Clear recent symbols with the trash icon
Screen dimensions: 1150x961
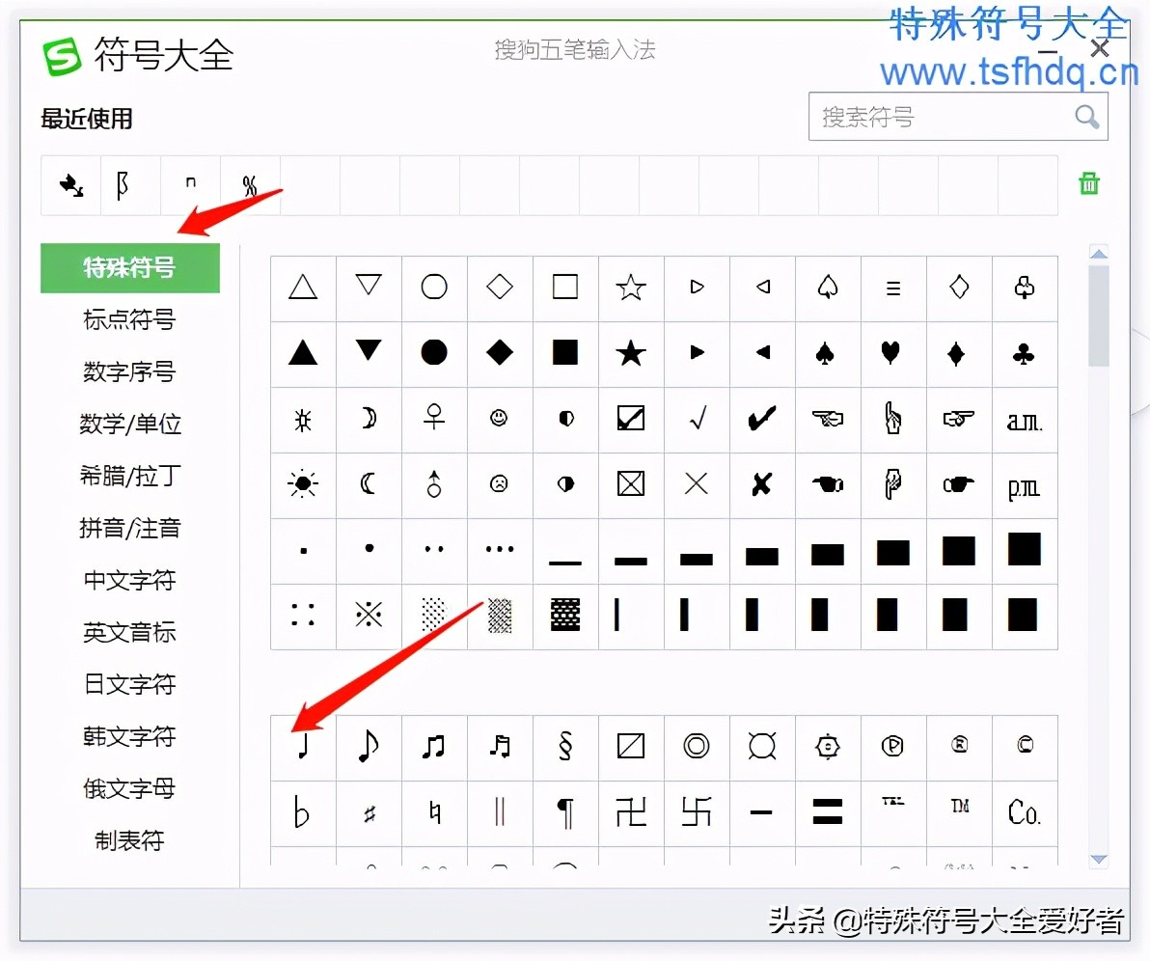tap(1088, 183)
